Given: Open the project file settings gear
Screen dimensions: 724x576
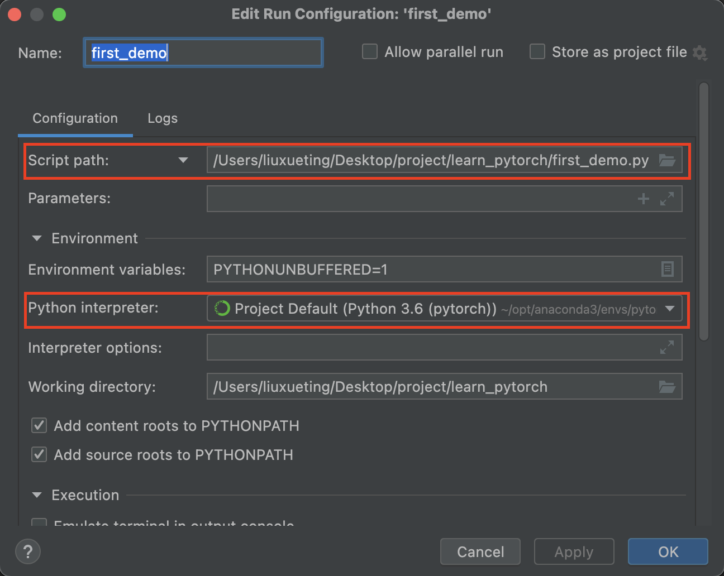Looking at the screenshot, I should click(x=700, y=53).
